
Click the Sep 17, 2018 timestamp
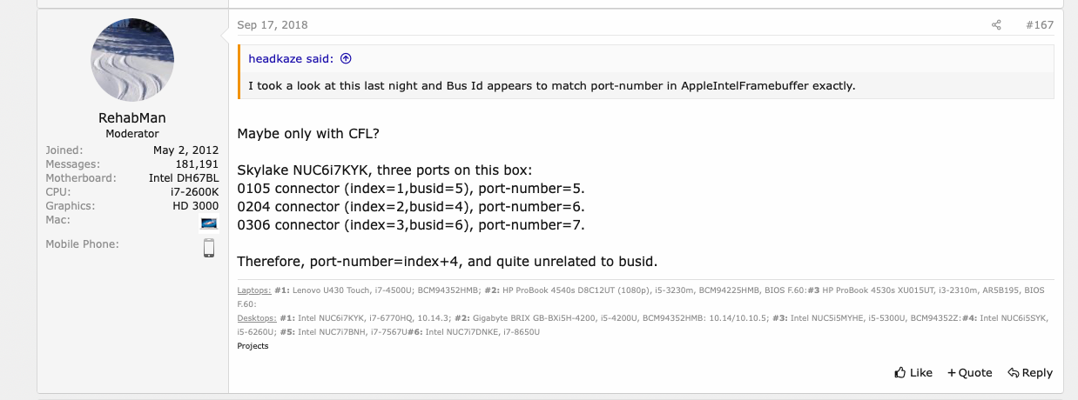[273, 25]
